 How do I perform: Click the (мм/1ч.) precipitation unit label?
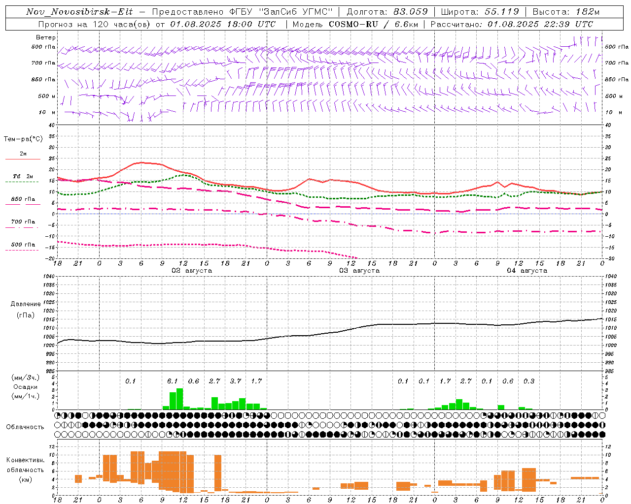tap(26, 396)
